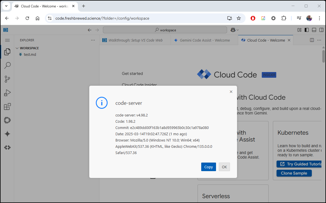The width and height of the screenshot is (326, 203).
Task: Copy the code-server version info
Action: [209, 167]
